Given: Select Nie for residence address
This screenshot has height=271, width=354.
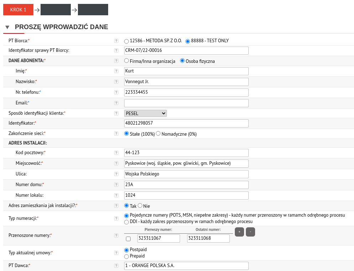Looking at the screenshot, I should (140, 206).
